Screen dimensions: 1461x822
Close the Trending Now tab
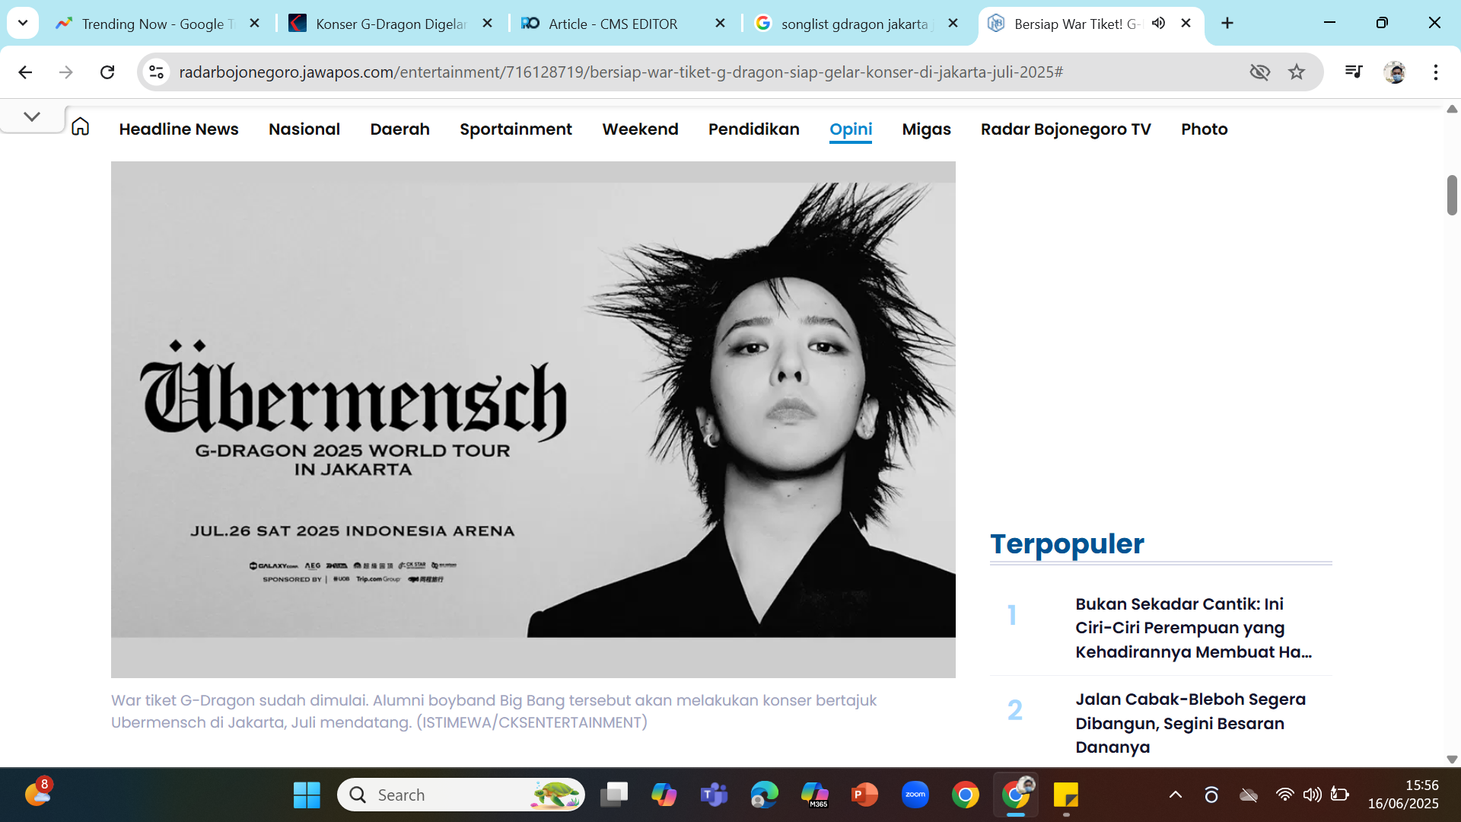pos(255,24)
